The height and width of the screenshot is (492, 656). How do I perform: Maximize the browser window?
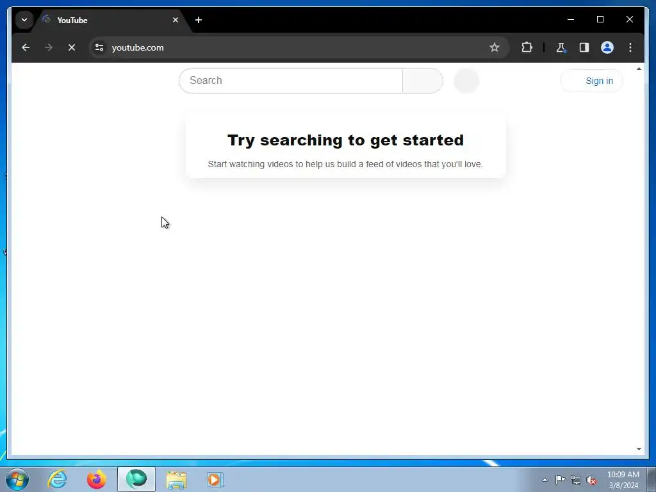click(600, 19)
